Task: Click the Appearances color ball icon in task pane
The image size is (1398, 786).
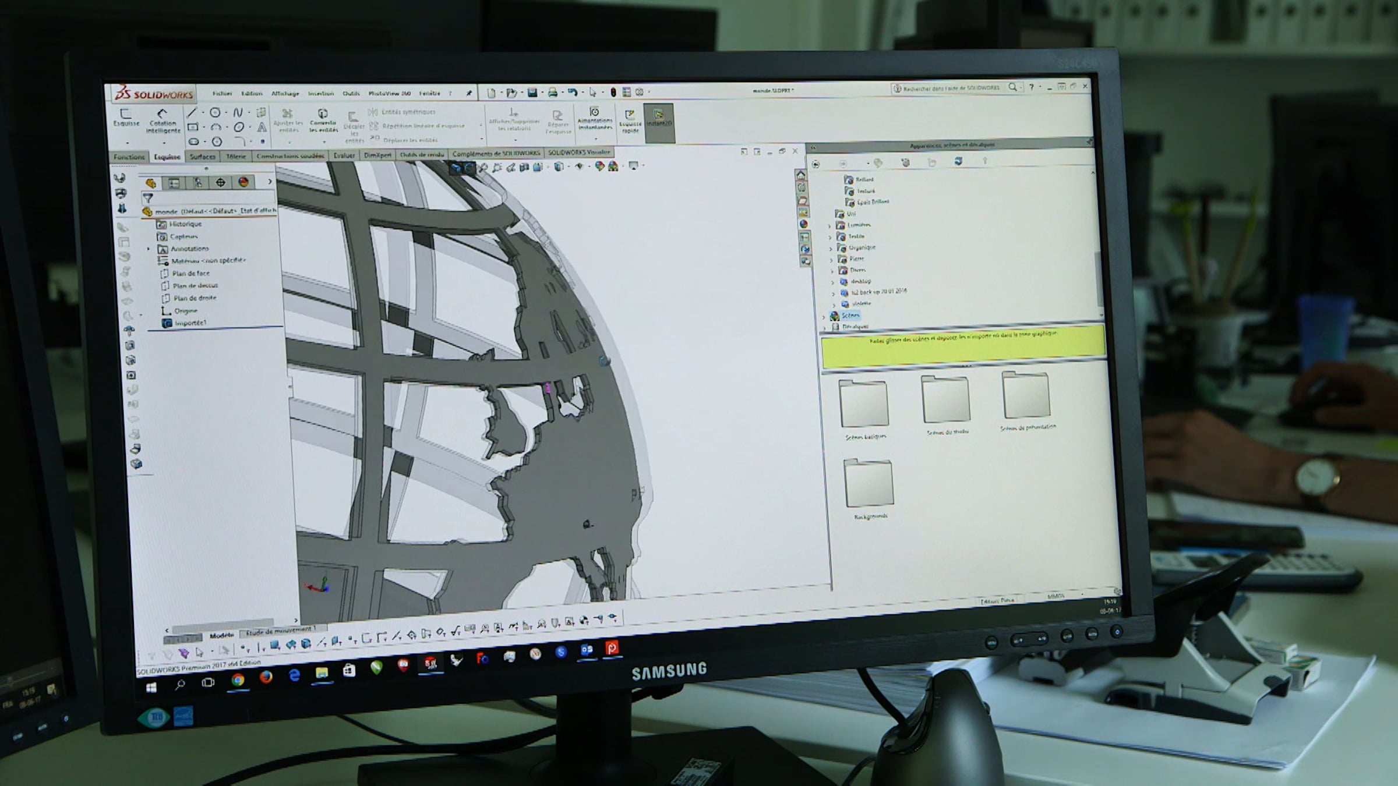Action: pyautogui.click(x=803, y=224)
